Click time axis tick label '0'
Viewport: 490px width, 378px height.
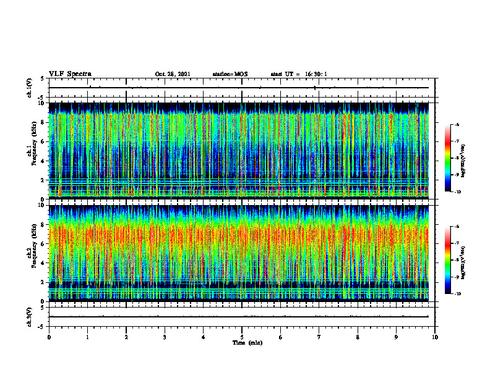click(49, 337)
